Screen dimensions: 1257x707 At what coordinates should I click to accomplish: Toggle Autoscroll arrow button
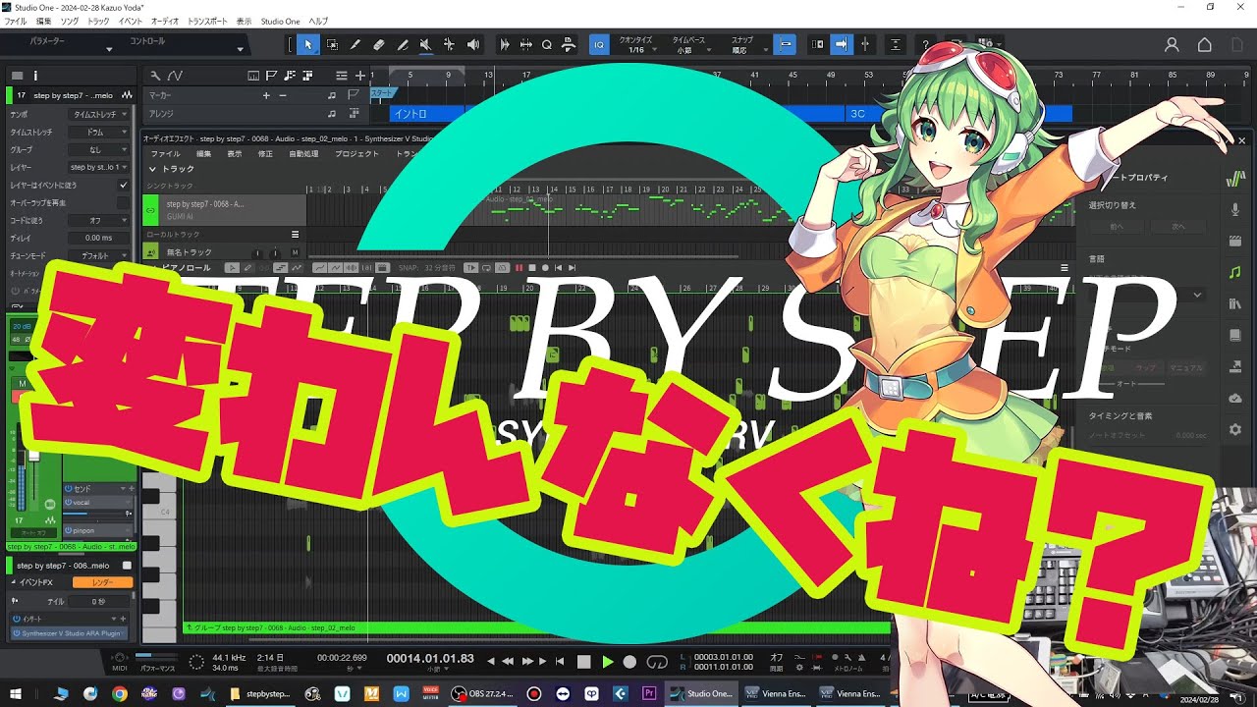point(841,44)
